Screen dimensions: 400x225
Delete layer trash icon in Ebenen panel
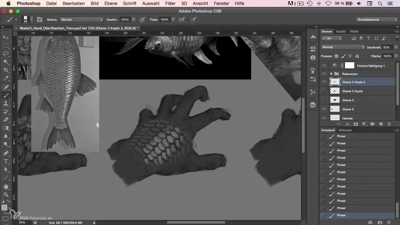click(x=389, y=124)
